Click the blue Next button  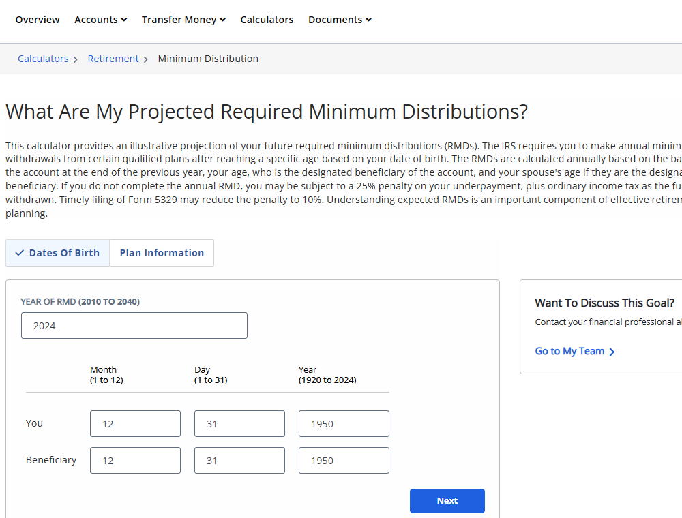click(447, 501)
